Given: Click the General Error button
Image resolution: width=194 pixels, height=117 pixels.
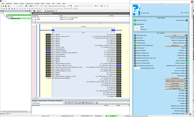Looking at the screenshot, I should pos(175,45).
